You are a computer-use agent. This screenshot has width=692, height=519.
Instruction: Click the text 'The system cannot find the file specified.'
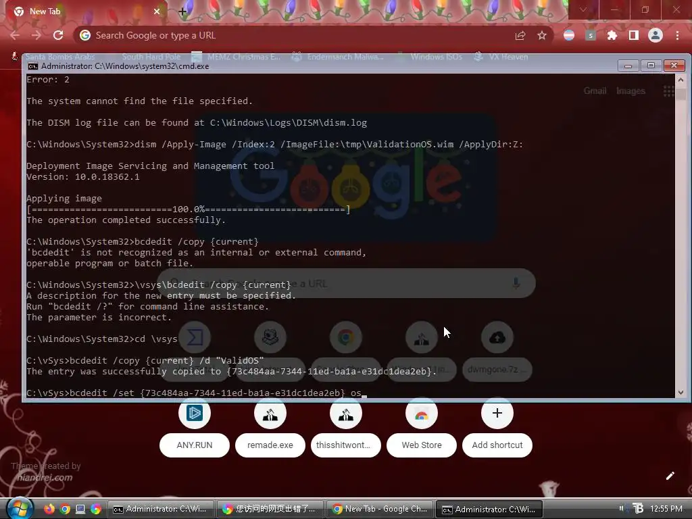pos(139,101)
